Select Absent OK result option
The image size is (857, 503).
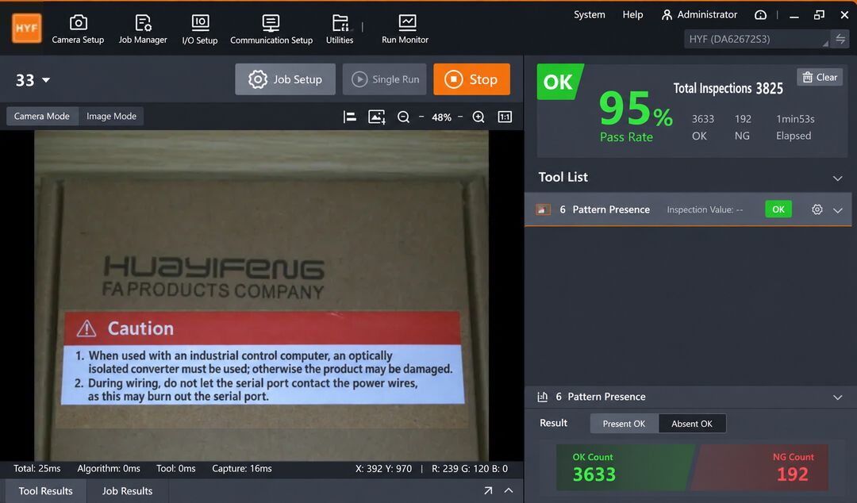pyautogui.click(x=692, y=424)
